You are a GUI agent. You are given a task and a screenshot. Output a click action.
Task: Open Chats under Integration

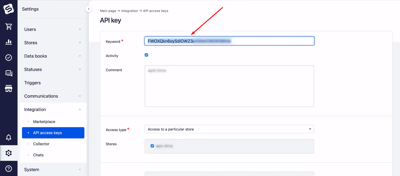tap(38, 155)
